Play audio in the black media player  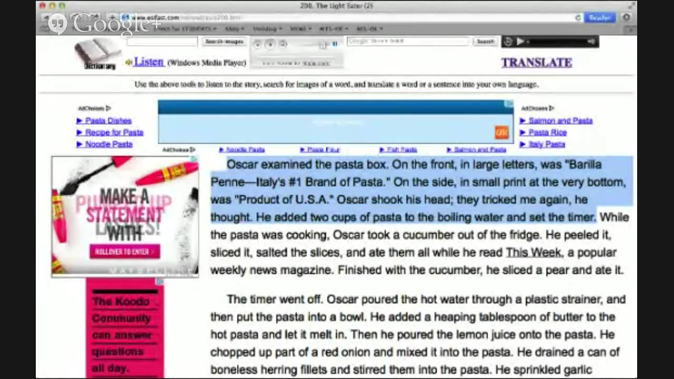click(520, 42)
